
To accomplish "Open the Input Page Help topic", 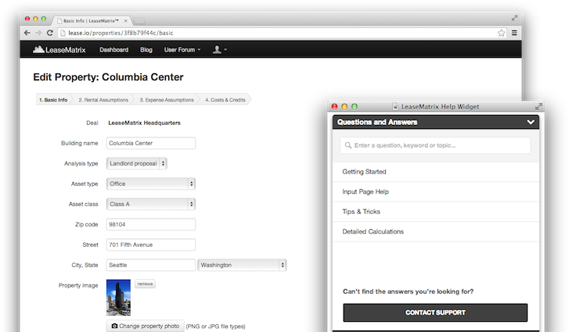I will 436,191.
